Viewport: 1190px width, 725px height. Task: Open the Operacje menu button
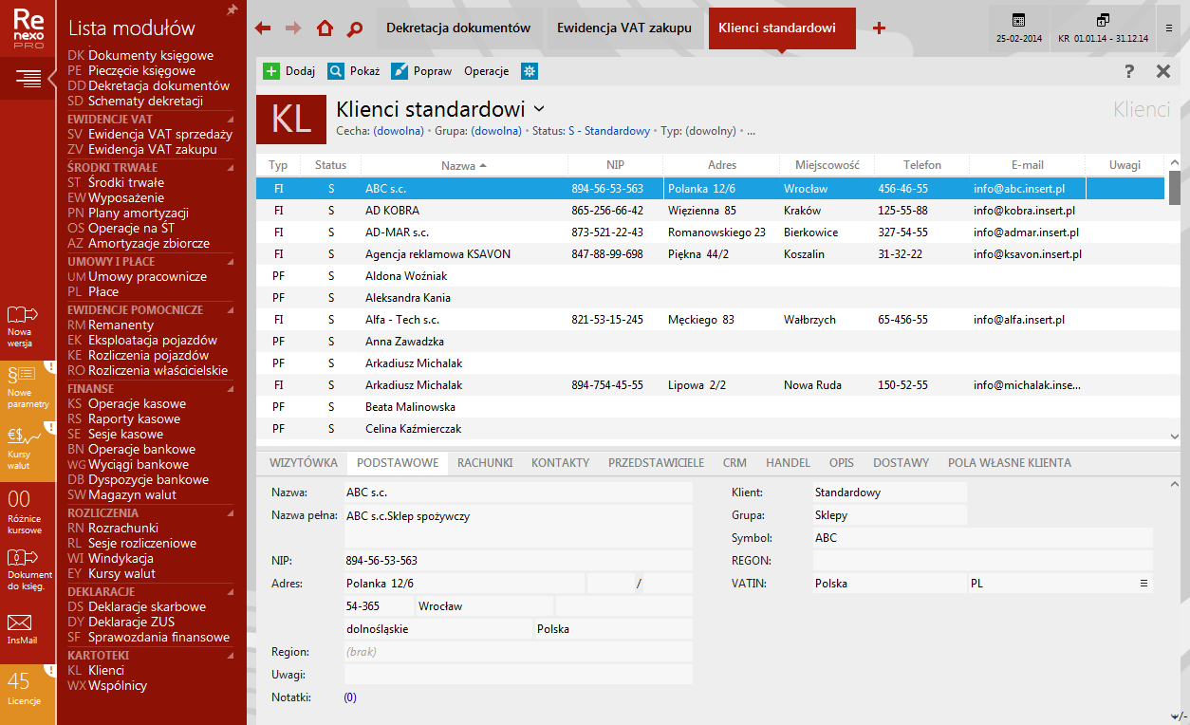486,71
